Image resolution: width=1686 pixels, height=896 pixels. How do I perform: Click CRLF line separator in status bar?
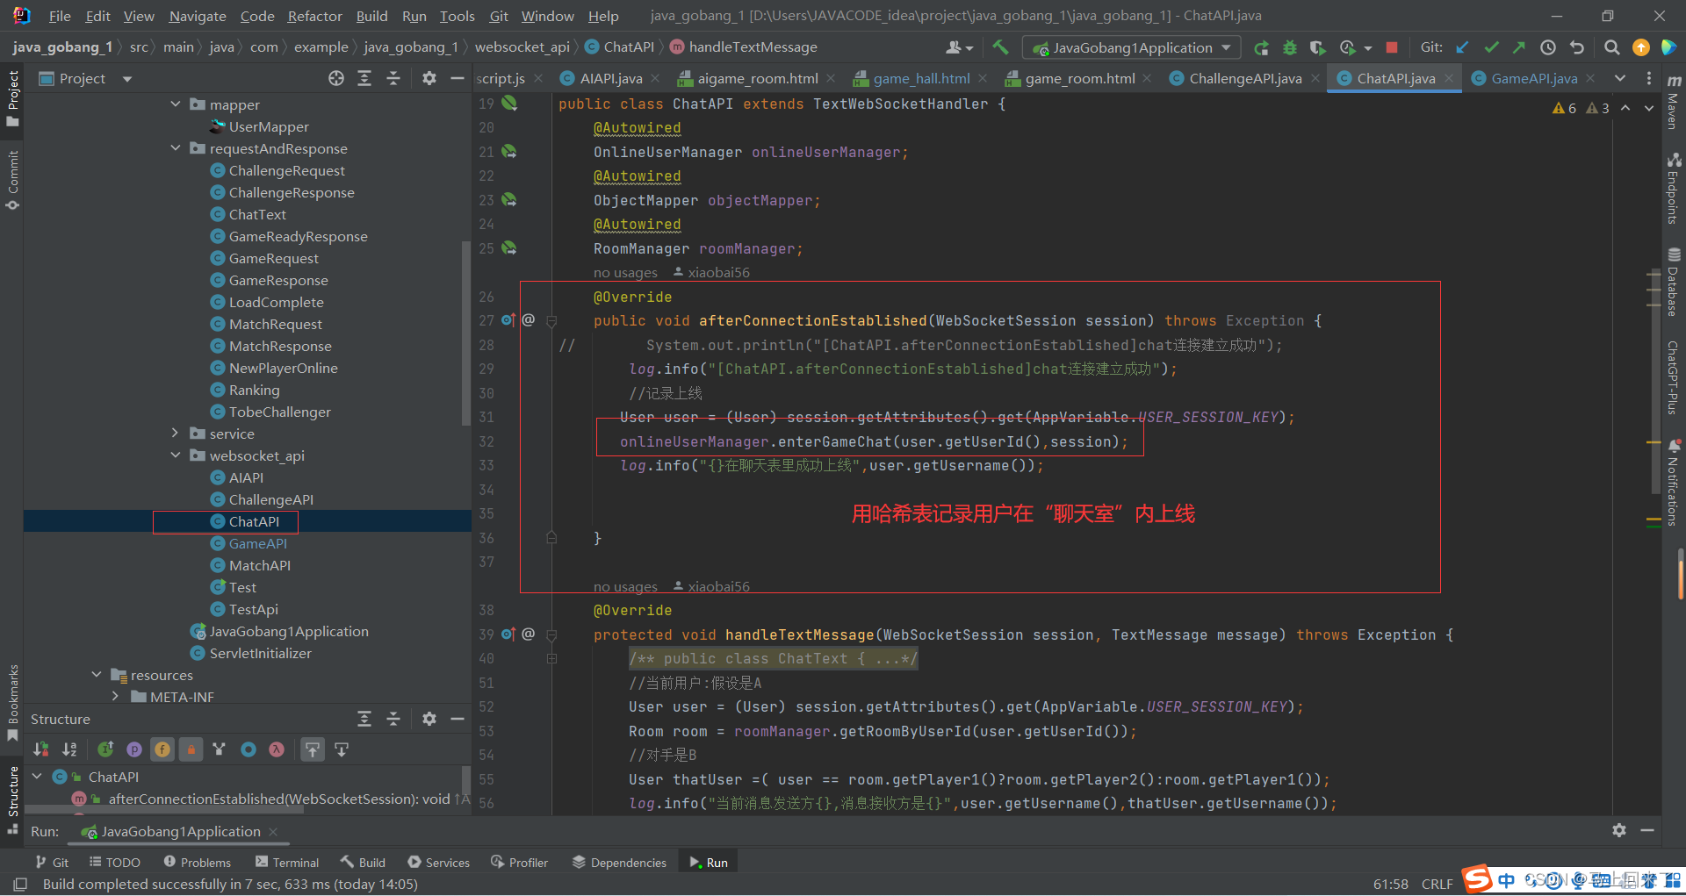[1437, 884]
